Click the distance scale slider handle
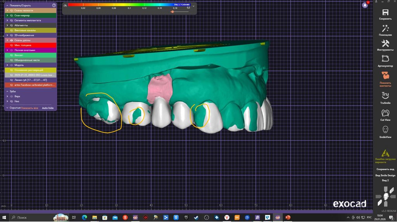The width and height of the screenshot is (397, 222). click(173, 12)
